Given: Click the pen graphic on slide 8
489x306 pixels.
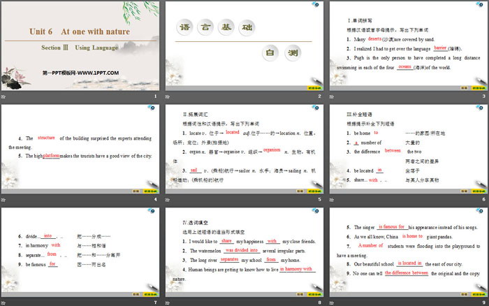Looking at the screenshot, I should pyautogui.click(x=316, y=288).
